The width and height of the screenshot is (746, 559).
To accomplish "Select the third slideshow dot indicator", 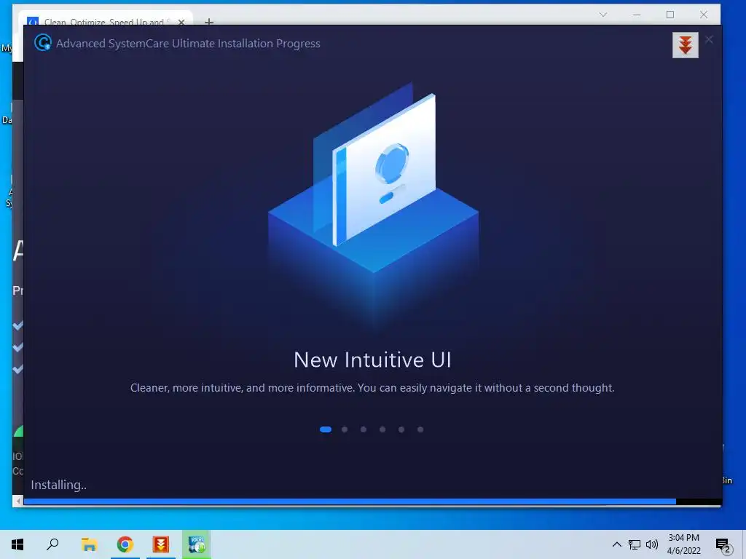I will (x=364, y=429).
